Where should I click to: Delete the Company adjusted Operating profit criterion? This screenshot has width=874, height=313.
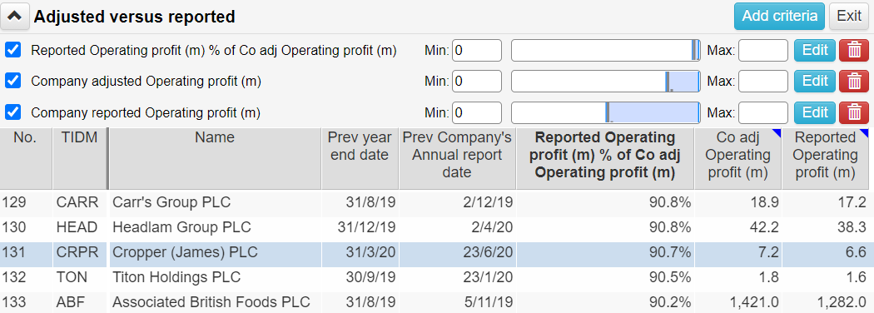click(854, 82)
